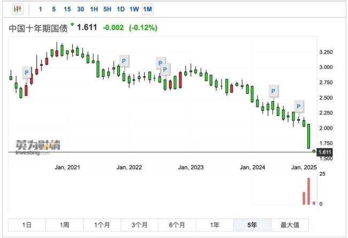Click the P marker just before Jan 2022
The height and width of the screenshot is (238, 348).
(124, 61)
